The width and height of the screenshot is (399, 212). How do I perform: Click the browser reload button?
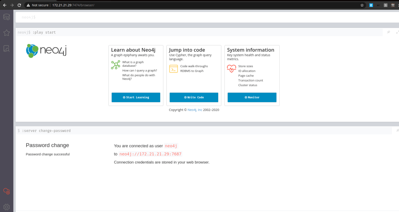pyautogui.click(x=19, y=5)
